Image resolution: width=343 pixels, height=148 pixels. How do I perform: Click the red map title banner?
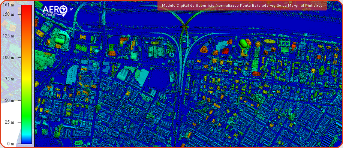click(242, 6)
